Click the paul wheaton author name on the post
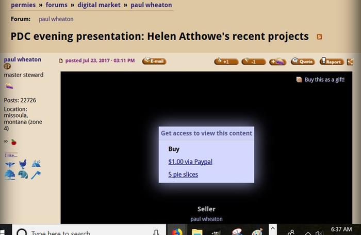 pyautogui.click(x=23, y=59)
